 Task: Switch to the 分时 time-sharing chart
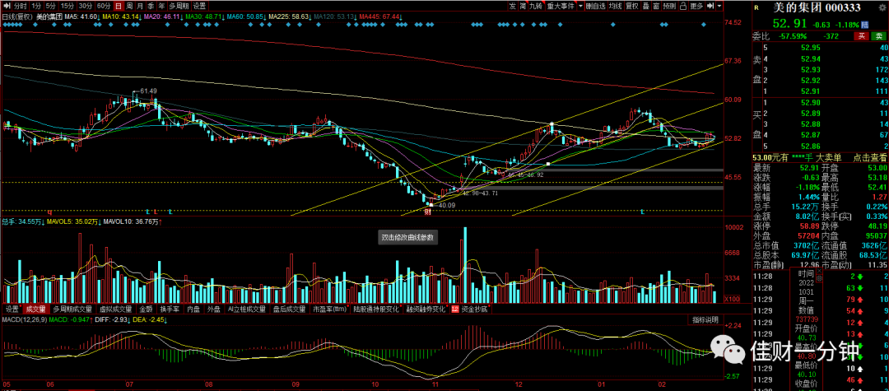[21, 6]
